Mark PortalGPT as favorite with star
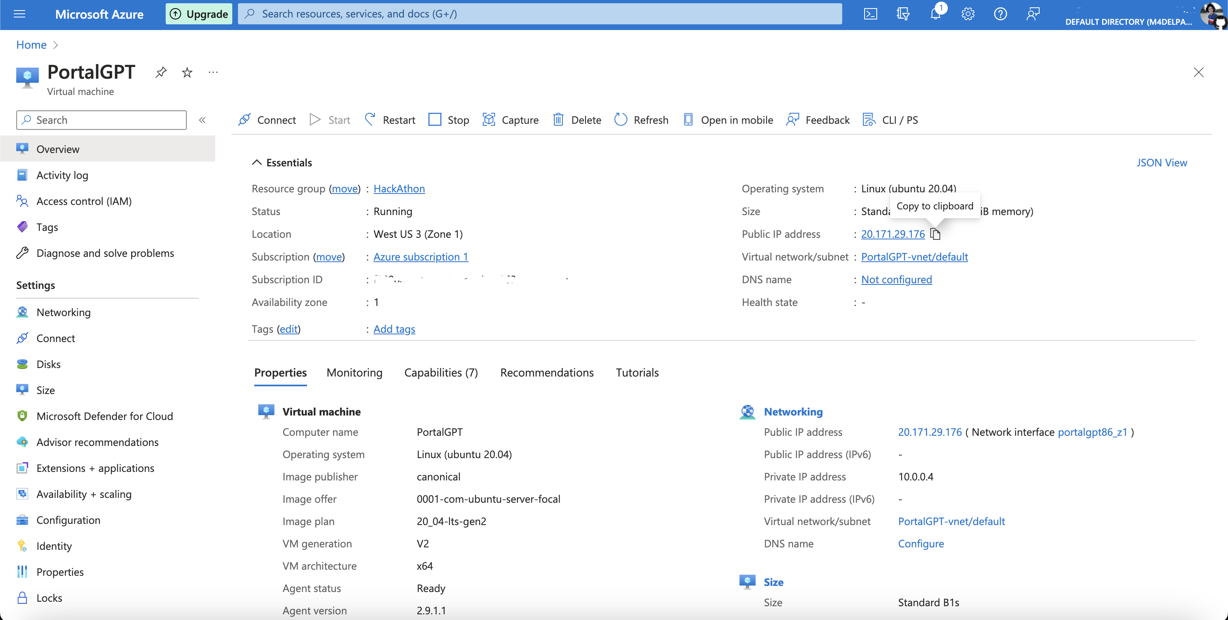 point(187,72)
